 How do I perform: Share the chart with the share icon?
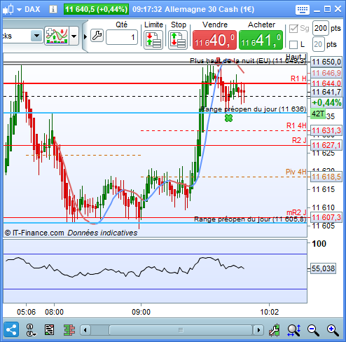pos(11,329)
